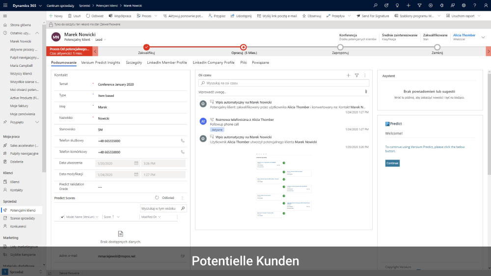Open calendar picker for Data modyfikacji
491x276 pixels.
[136, 174]
